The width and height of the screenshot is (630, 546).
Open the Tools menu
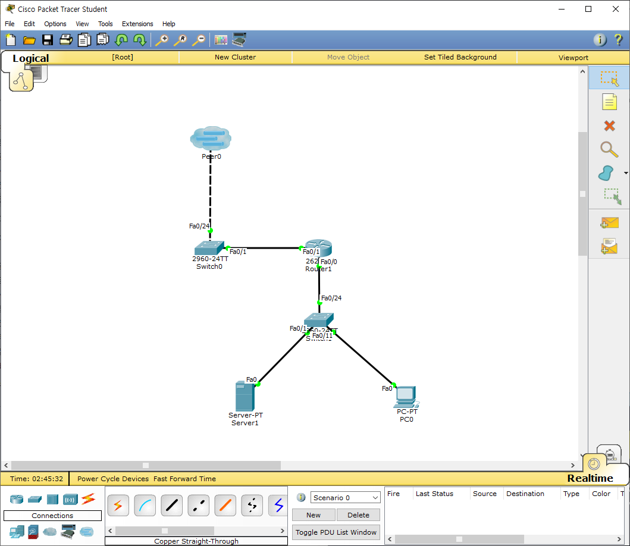click(x=105, y=24)
